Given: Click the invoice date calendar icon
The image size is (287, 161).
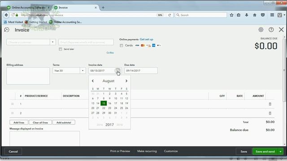Looking at the screenshot, I should [x=117, y=71].
